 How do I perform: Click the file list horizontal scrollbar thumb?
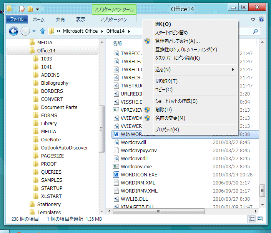[x=159, y=211]
